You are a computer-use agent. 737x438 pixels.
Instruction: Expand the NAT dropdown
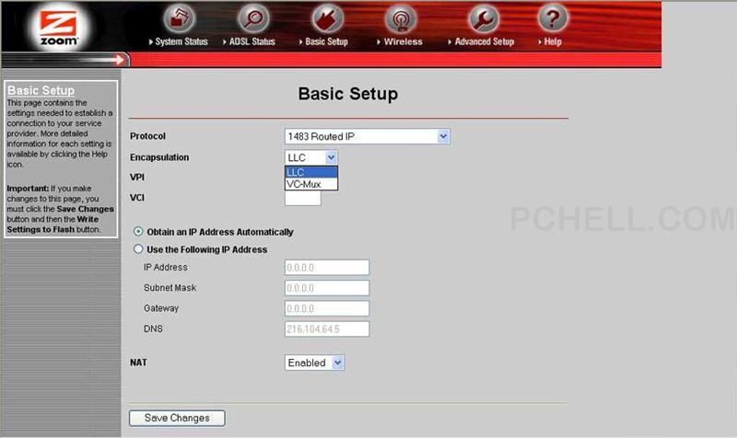[x=337, y=363]
